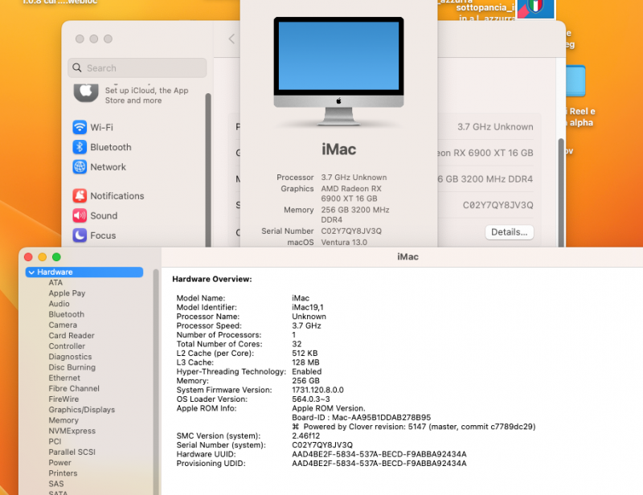Select Ethernet in the hardware list

(64, 378)
